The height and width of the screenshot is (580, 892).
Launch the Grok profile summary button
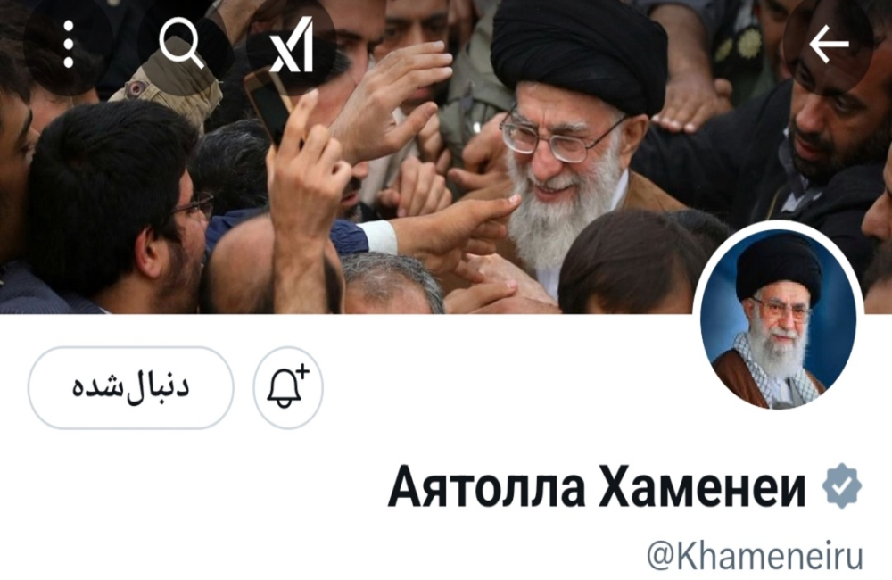(292, 45)
